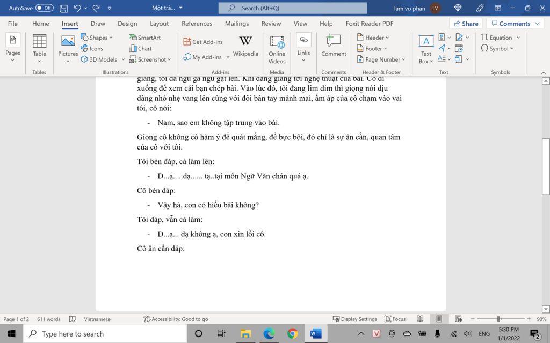Screen dimensions: 550x343
Task: Go to the References tab
Action: (197, 24)
